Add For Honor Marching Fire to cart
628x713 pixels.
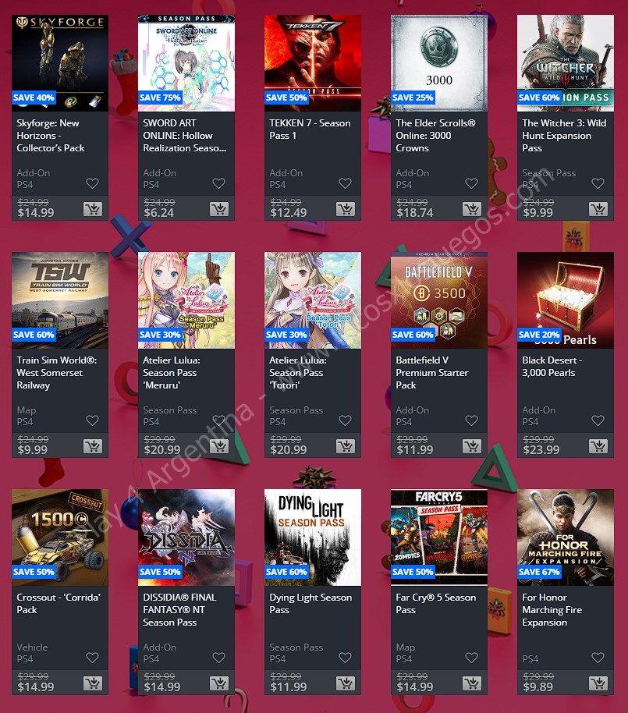pyautogui.click(x=598, y=683)
